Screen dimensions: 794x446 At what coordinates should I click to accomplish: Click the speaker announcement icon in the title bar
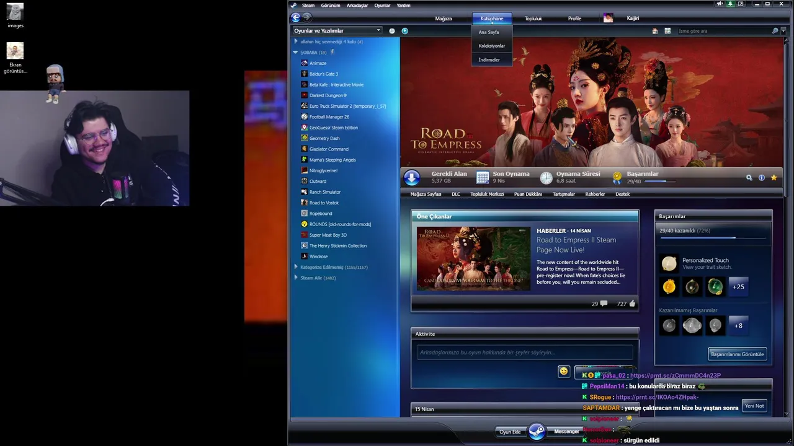pos(720,4)
